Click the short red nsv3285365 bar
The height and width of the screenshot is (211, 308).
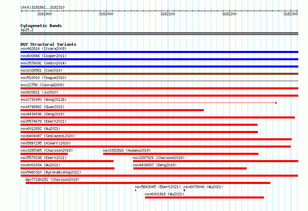44,154
